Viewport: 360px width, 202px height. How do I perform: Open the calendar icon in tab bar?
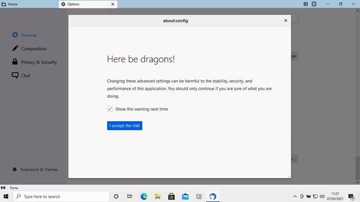click(x=305, y=4)
